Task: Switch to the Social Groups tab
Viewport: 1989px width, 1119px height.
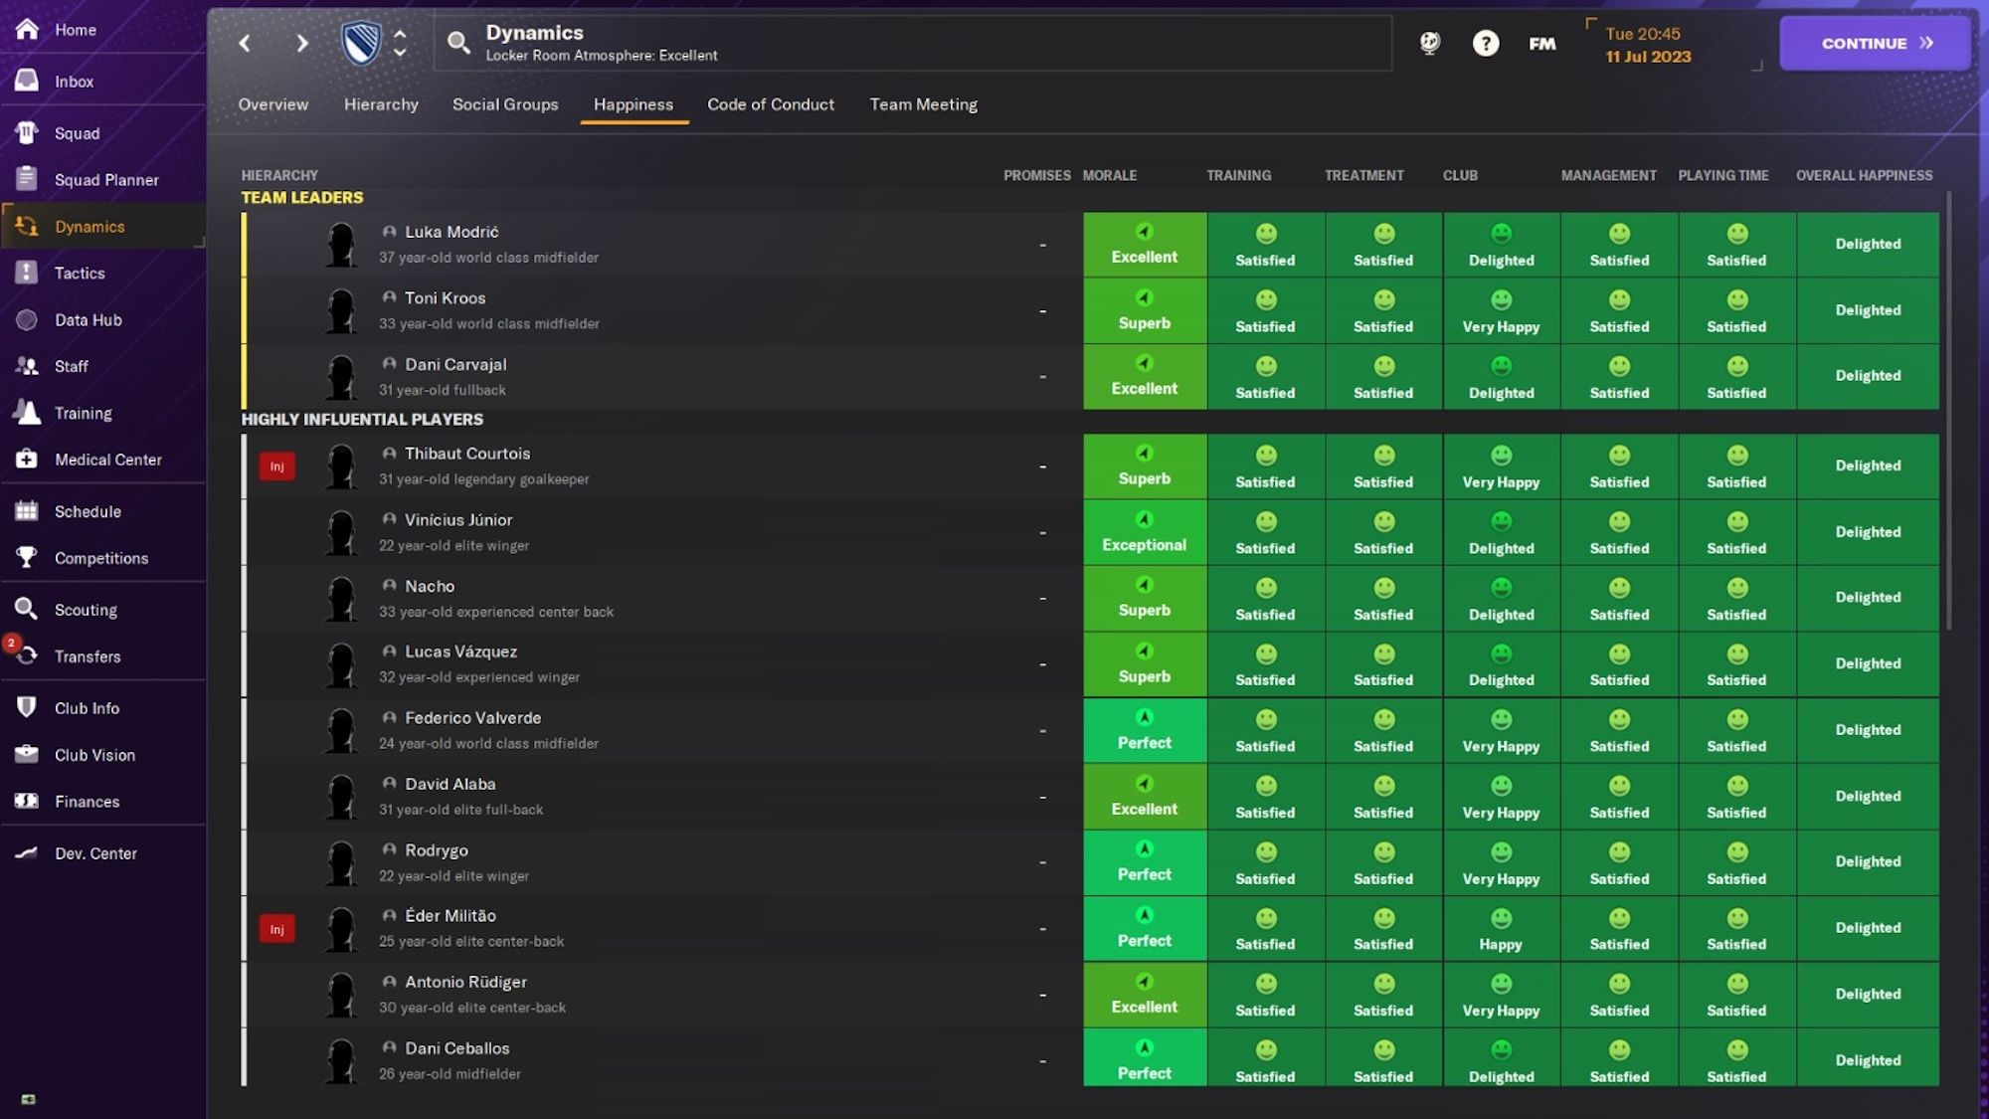Action: (505, 104)
